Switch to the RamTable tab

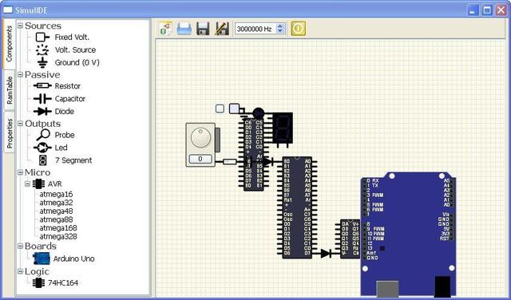[x=10, y=90]
